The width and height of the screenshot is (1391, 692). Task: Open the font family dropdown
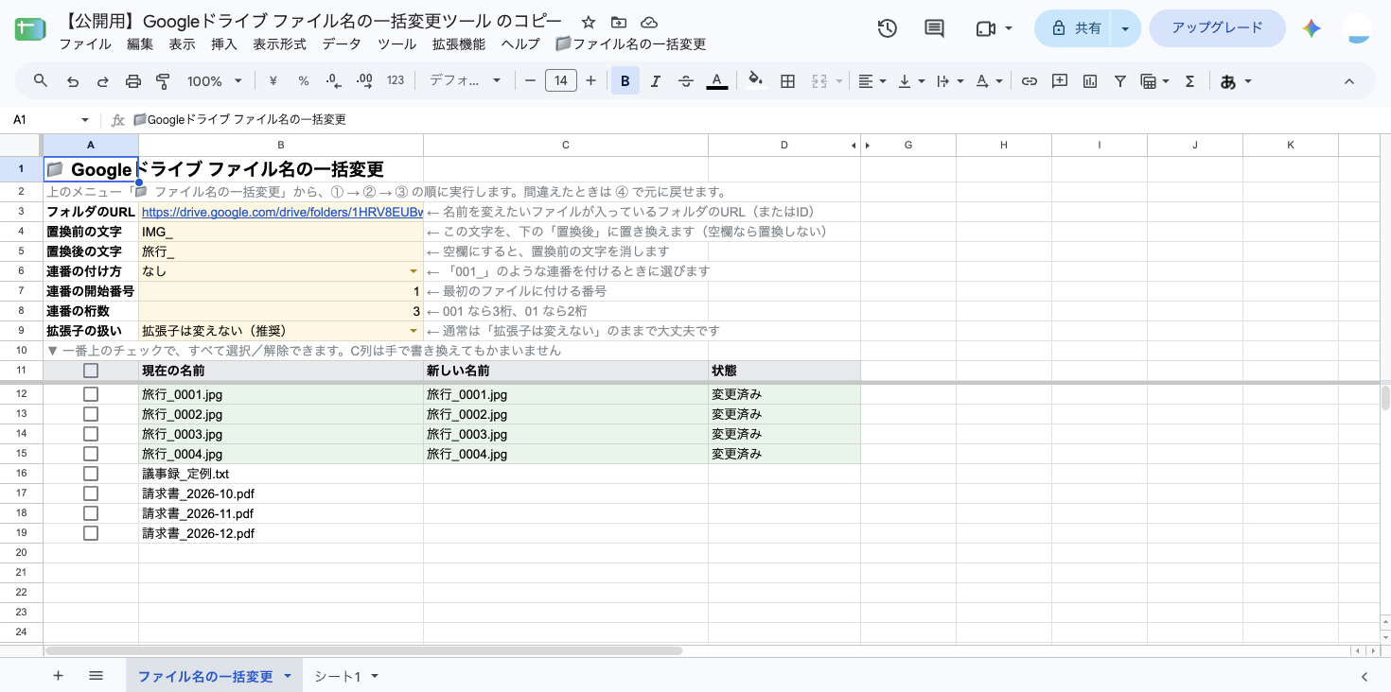coord(465,81)
